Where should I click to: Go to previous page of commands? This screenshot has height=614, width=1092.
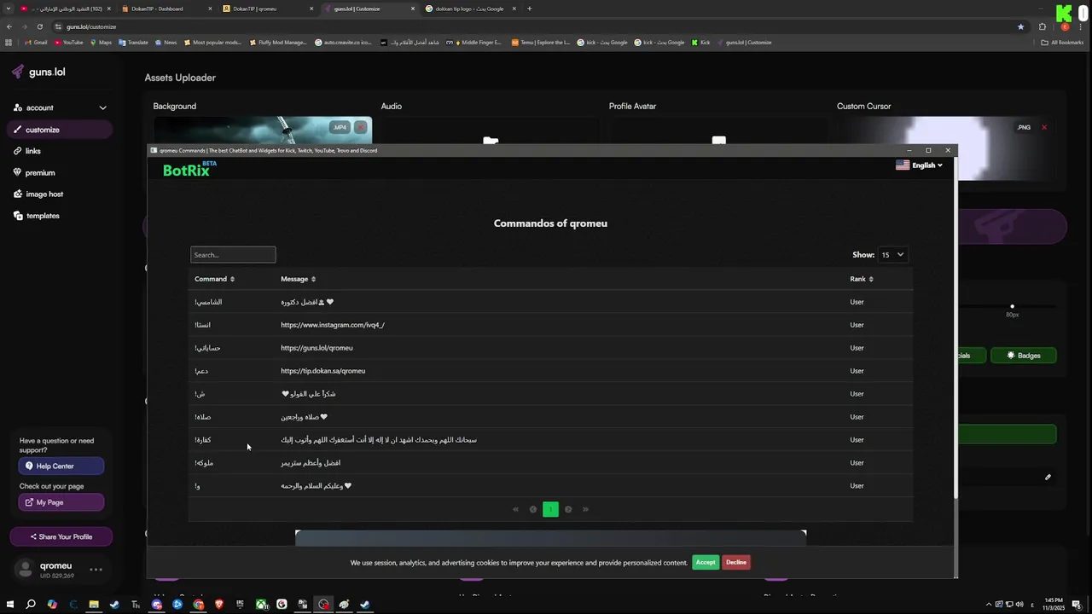coord(533,509)
